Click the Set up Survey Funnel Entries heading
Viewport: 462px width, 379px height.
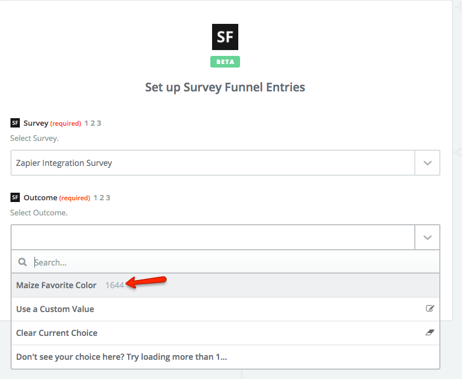[225, 87]
